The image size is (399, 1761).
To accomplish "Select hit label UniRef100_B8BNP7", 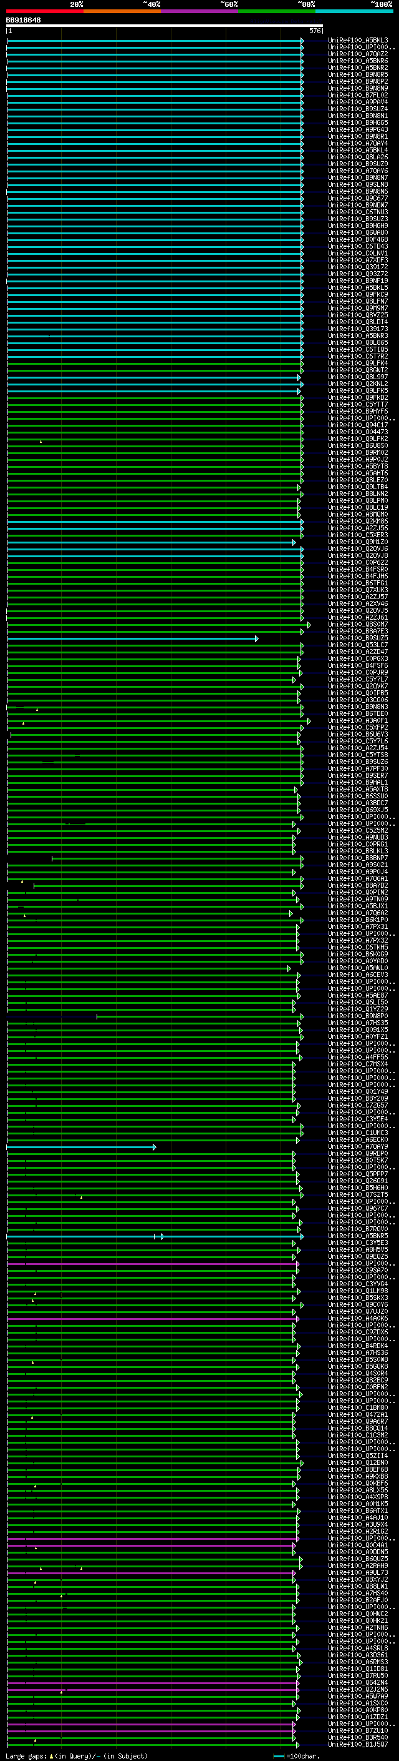I will (x=357, y=858).
